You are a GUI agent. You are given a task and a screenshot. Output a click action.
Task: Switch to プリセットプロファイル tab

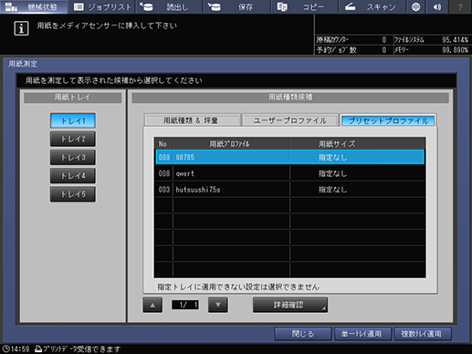(x=388, y=120)
